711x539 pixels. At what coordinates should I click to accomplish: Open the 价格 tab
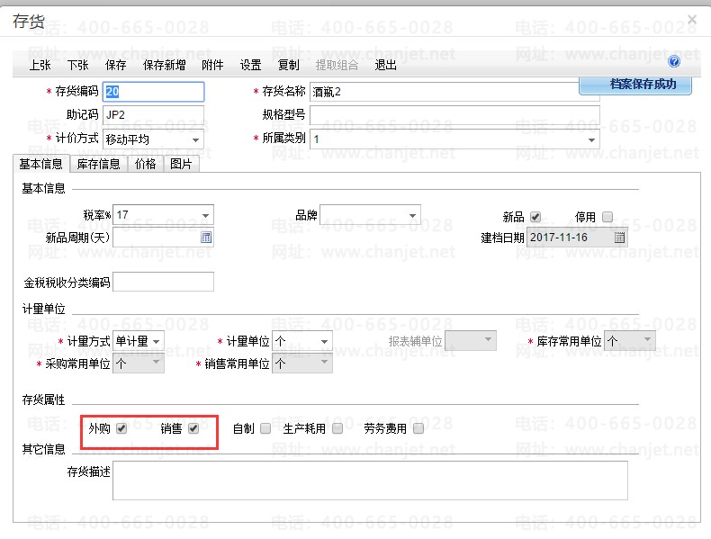pos(146,164)
